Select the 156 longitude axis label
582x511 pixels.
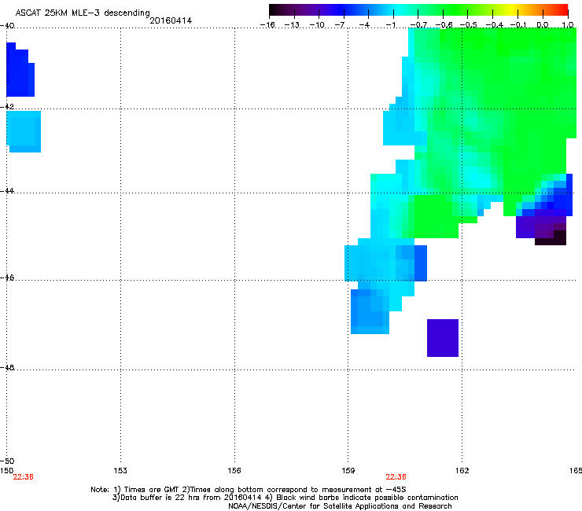coord(234,471)
